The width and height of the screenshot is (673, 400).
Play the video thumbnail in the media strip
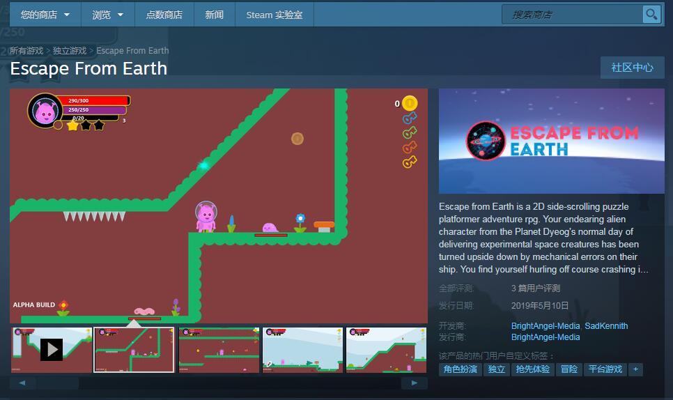52,350
